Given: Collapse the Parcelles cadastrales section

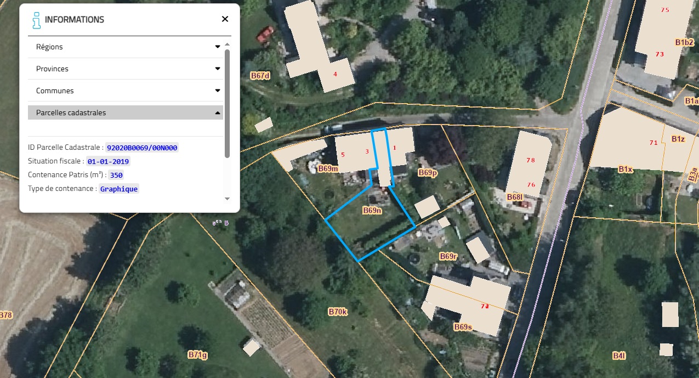Looking at the screenshot, I should (218, 113).
